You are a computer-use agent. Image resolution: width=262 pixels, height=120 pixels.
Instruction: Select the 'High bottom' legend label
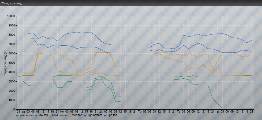click(x=94, y=115)
